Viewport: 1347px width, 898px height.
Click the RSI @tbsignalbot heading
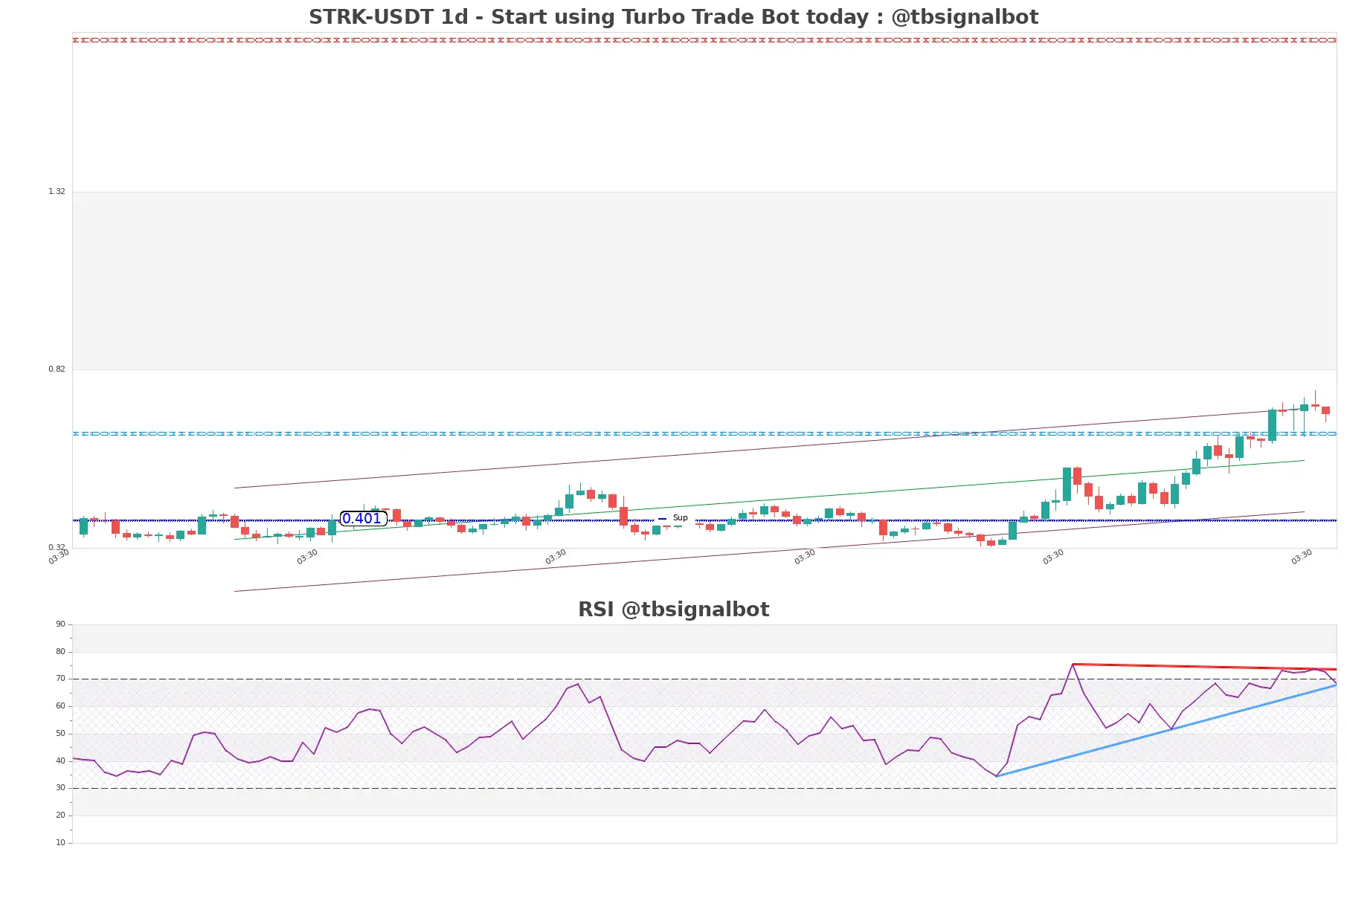[673, 610]
